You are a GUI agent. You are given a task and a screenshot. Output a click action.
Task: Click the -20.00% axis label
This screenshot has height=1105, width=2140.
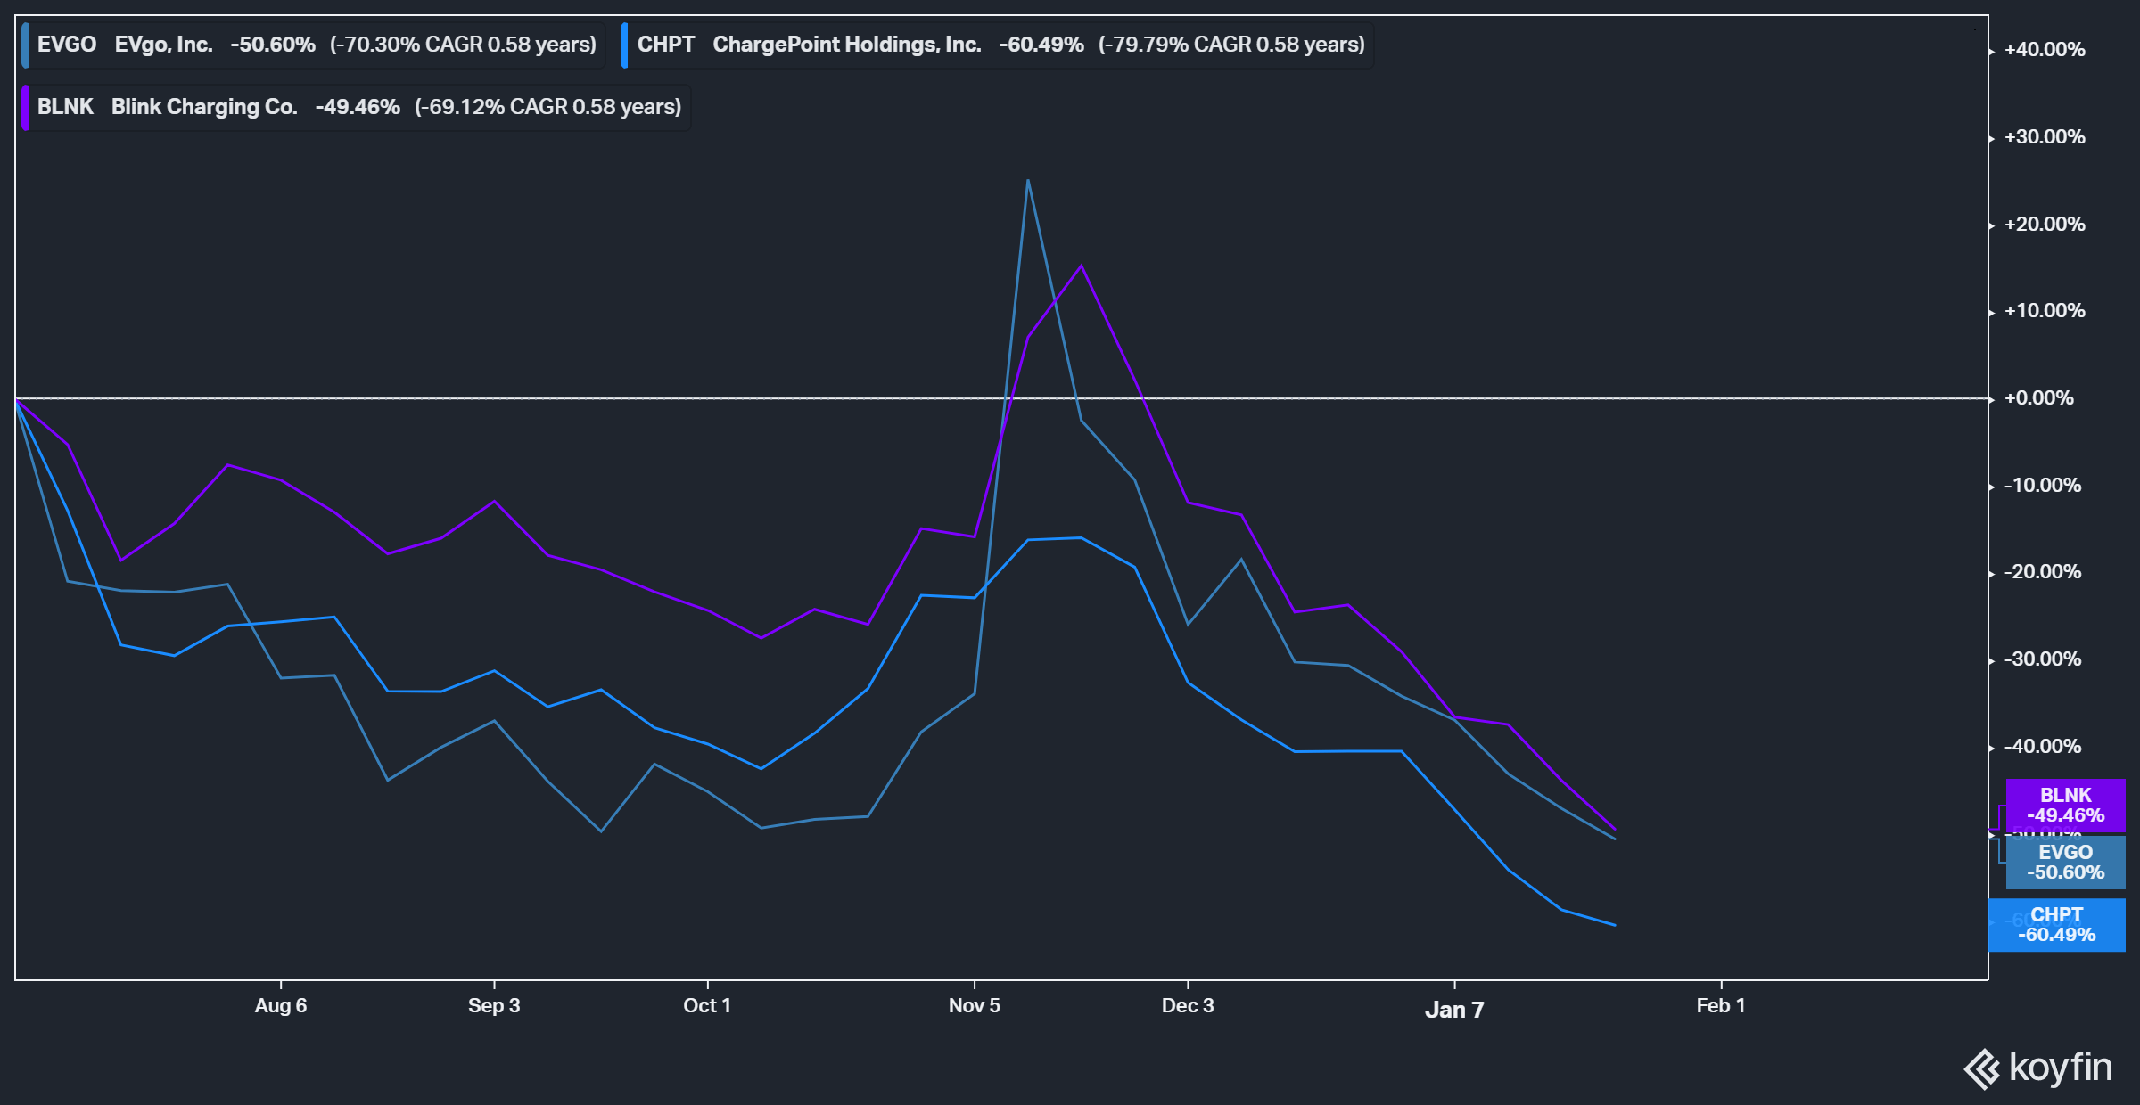click(x=2043, y=572)
